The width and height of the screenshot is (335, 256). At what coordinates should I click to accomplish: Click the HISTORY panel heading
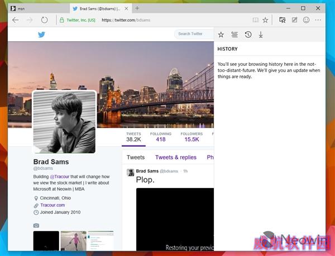click(x=227, y=49)
